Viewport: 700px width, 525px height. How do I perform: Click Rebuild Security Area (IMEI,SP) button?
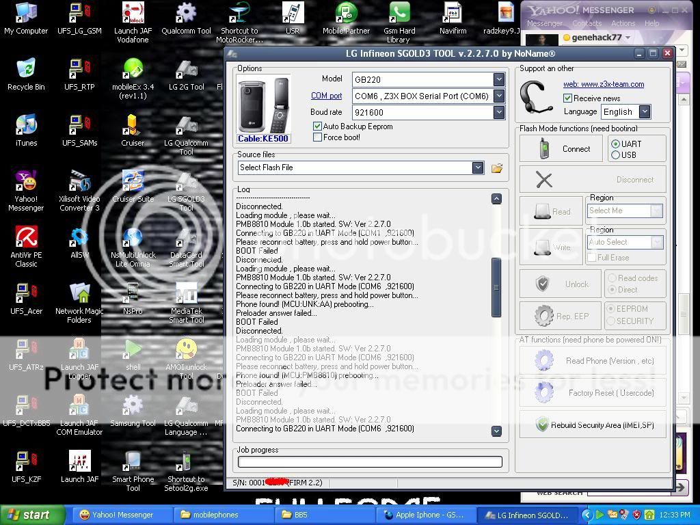tap(593, 425)
